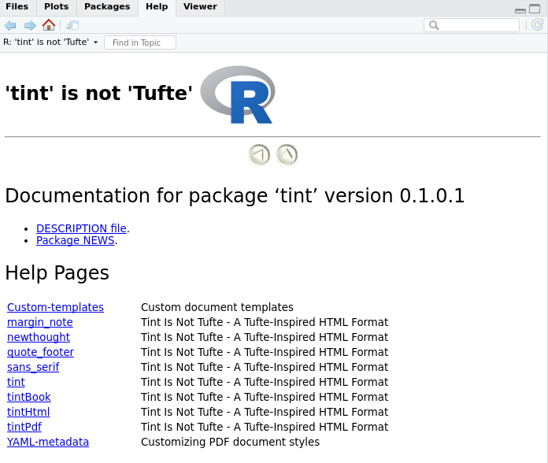
Task: Switch to the Viewer tab
Action: (200, 6)
